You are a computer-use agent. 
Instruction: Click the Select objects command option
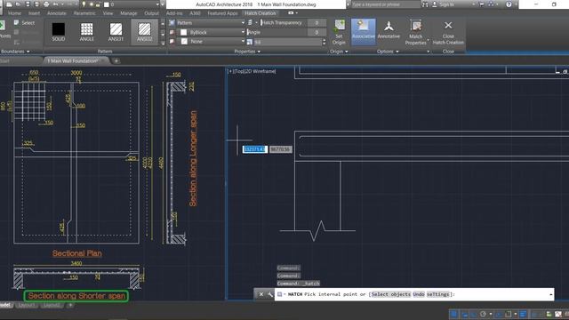390,294
